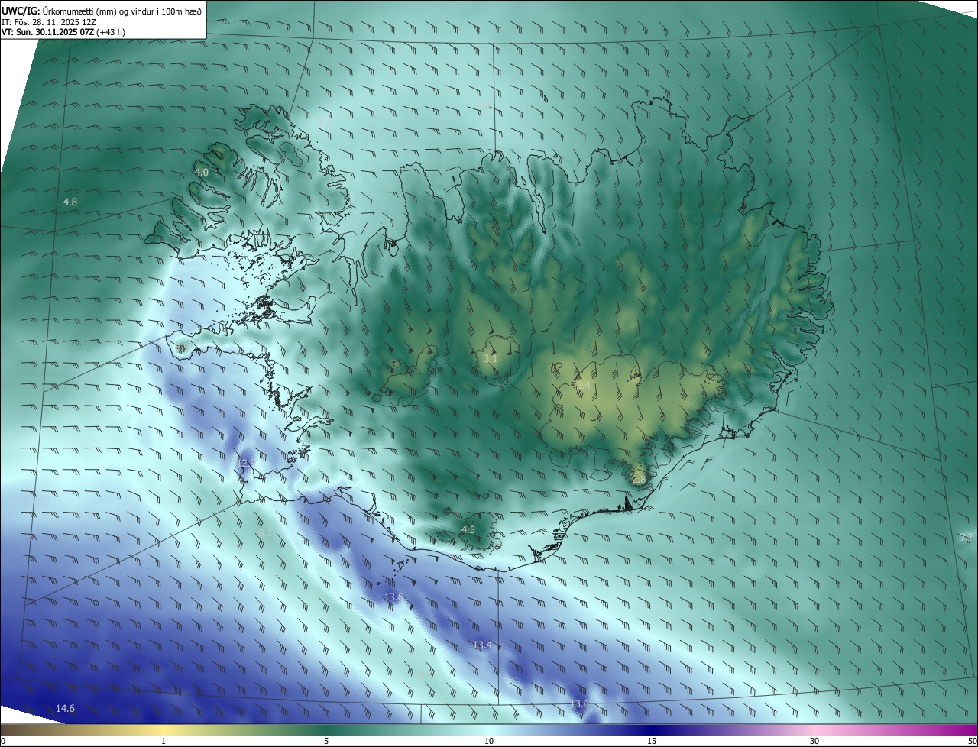Click the valid time 'VT: Sun. 30.11.2025 07Z (+43 h)'

coord(63,33)
